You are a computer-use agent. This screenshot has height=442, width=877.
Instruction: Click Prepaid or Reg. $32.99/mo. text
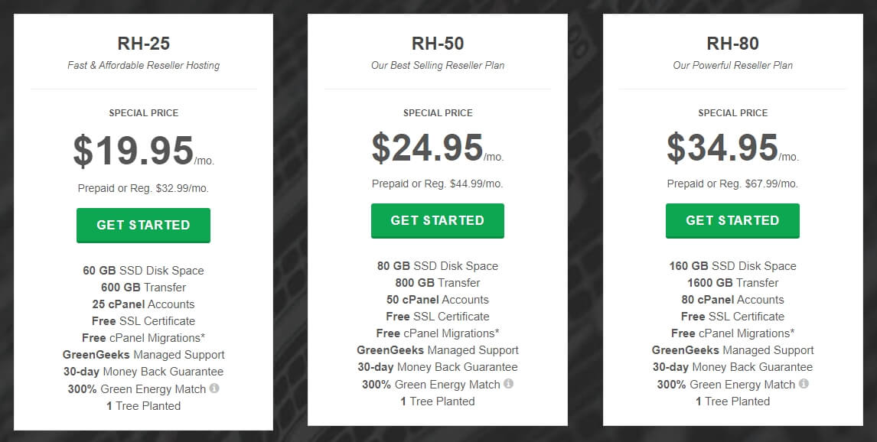pos(144,188)
